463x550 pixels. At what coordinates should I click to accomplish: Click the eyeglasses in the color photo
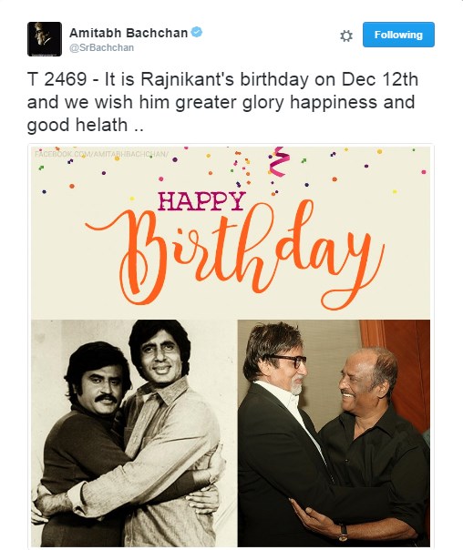tap(287, 361)
